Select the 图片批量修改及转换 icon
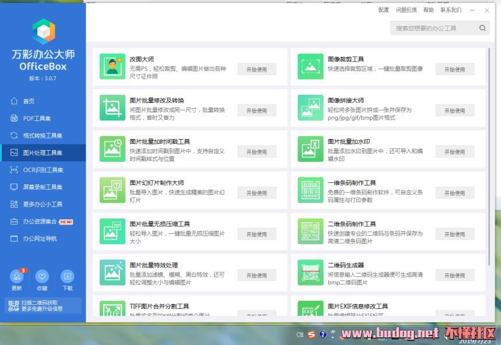 tap(112, 108)
